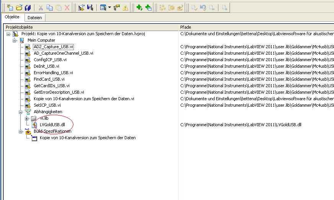Click the New Project toolbar icon
Image resolution: width=334 pixels, height=200 pixels.
(x=10, y=8)
